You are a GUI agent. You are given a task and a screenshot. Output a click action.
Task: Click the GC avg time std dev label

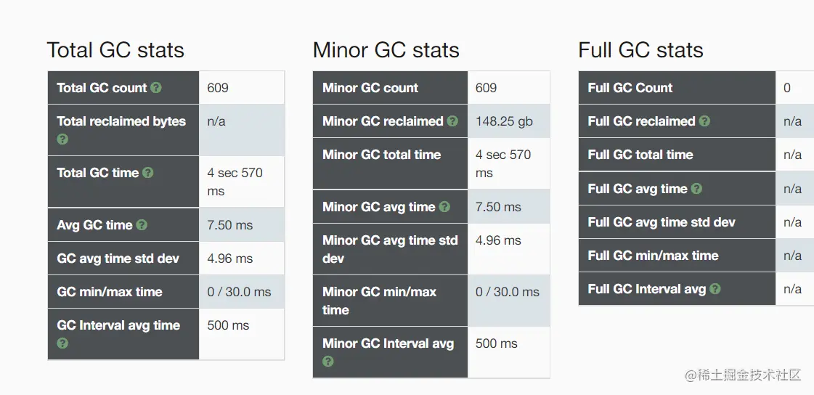[118, 258]
